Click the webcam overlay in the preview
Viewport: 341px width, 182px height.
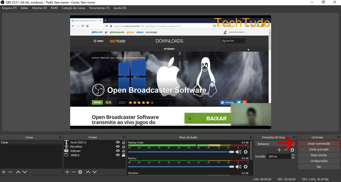tap(251, 114)
